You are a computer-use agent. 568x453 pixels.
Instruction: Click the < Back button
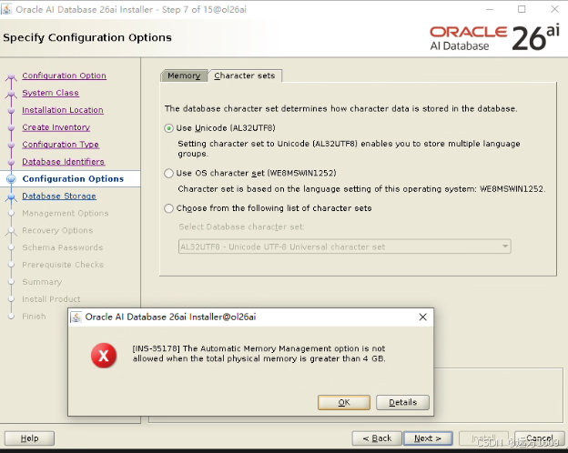(377, 438)
